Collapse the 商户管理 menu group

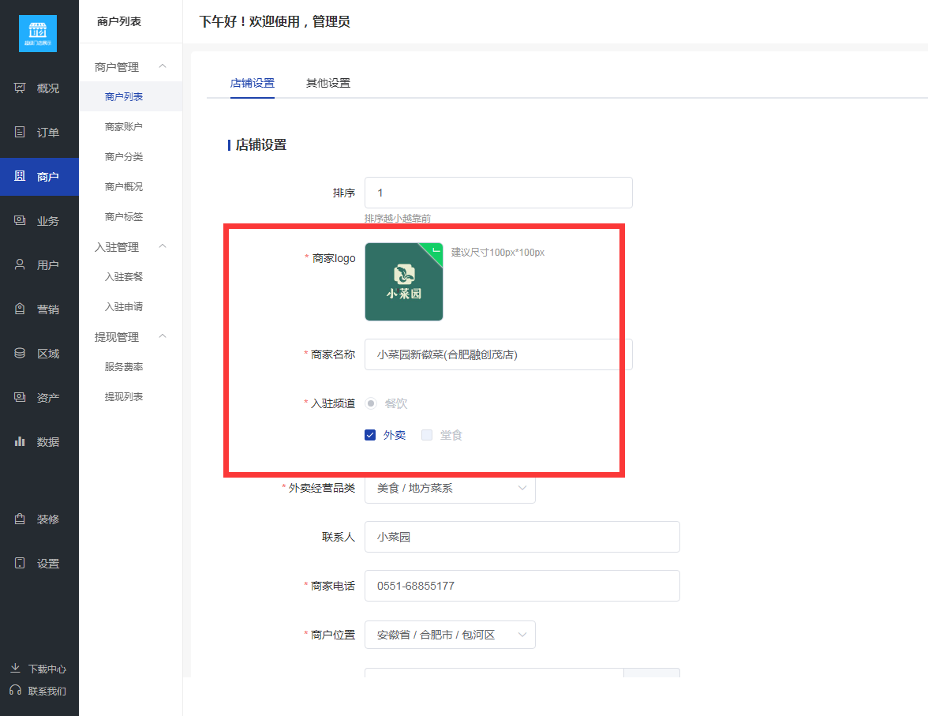pos(163,66)
